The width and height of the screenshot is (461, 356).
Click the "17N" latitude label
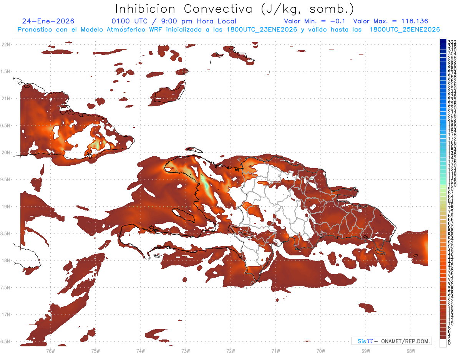click(6, 315)
